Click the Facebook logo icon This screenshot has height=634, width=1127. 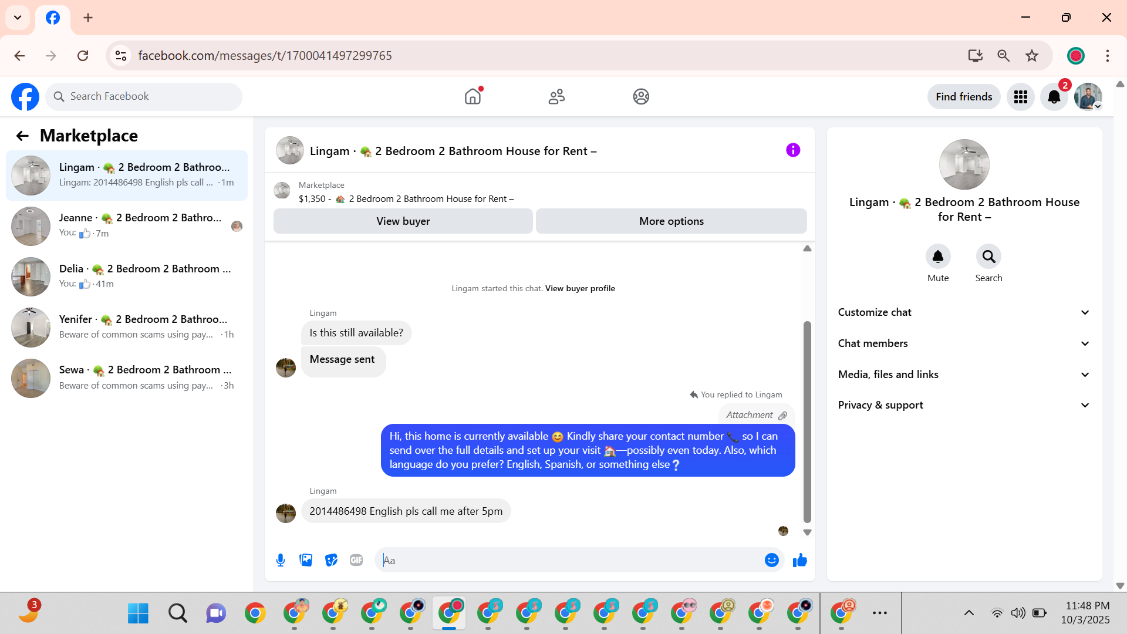coord(25,97)
